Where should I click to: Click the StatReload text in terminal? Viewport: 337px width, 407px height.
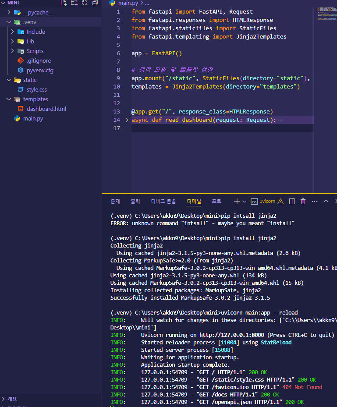[x=276, y=343]
